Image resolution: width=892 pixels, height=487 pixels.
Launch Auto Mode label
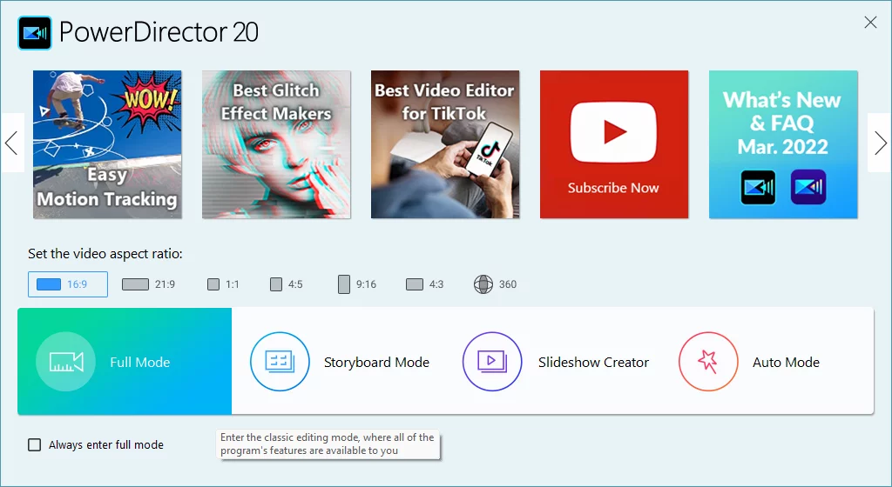tap(787, 362)
